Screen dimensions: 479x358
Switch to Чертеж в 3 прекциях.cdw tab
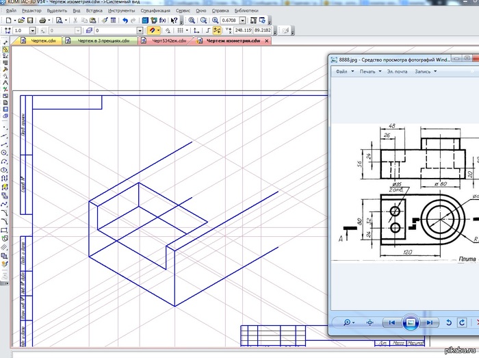point(103,41)
